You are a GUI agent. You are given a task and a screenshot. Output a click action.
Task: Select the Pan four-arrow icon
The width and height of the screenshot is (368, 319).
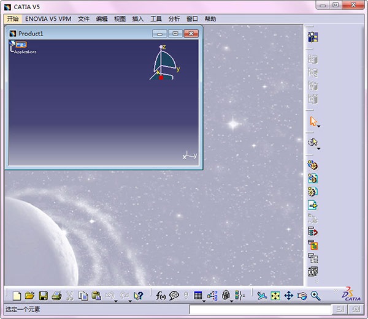pos(289,296)
